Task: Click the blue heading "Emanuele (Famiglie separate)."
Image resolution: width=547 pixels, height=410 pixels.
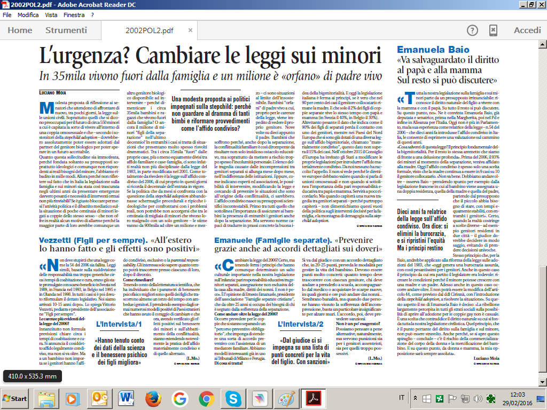Action: tap(273, 240)
